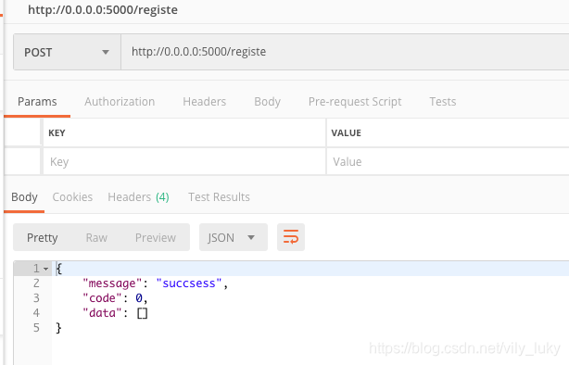The image size is (569, 365).
Task: Click the "data" key in response
Action: coord(102,313)
